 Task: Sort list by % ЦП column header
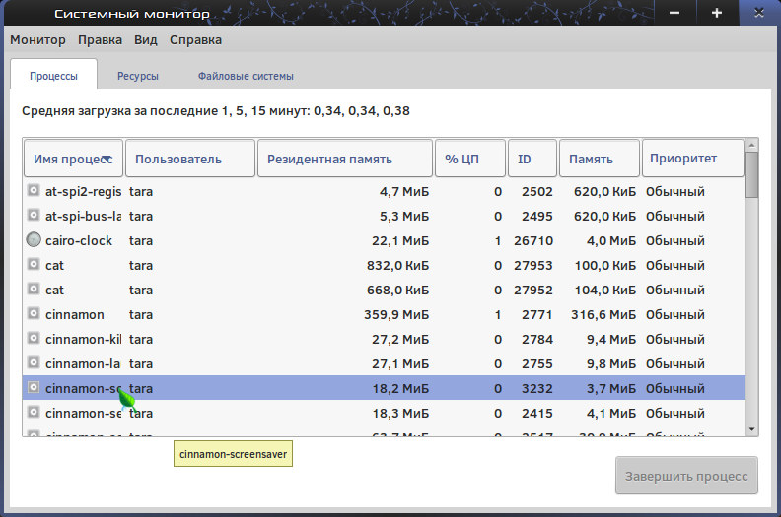[x=469, y=159]
